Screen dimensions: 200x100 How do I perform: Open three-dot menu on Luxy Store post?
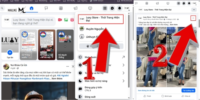coord(193,18)
